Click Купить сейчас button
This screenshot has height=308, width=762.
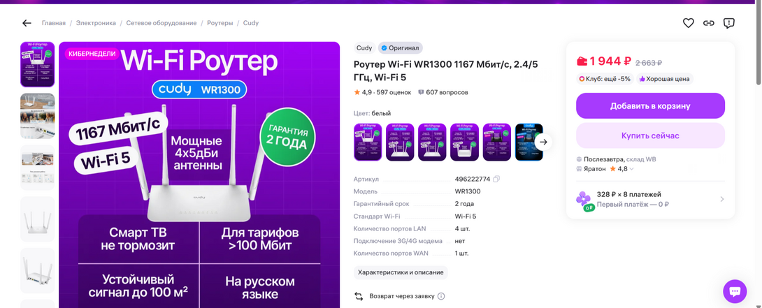click(650, 135)
